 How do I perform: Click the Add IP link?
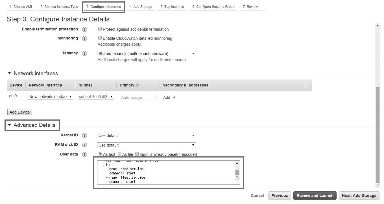169,97
